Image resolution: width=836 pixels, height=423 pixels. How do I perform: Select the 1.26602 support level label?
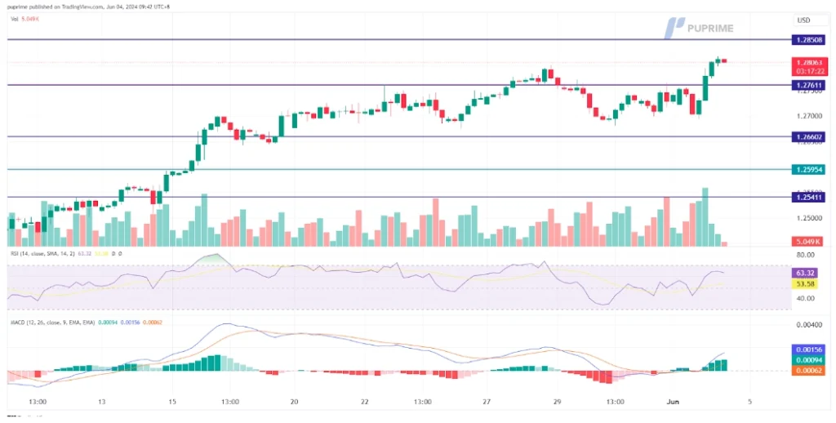808,137
